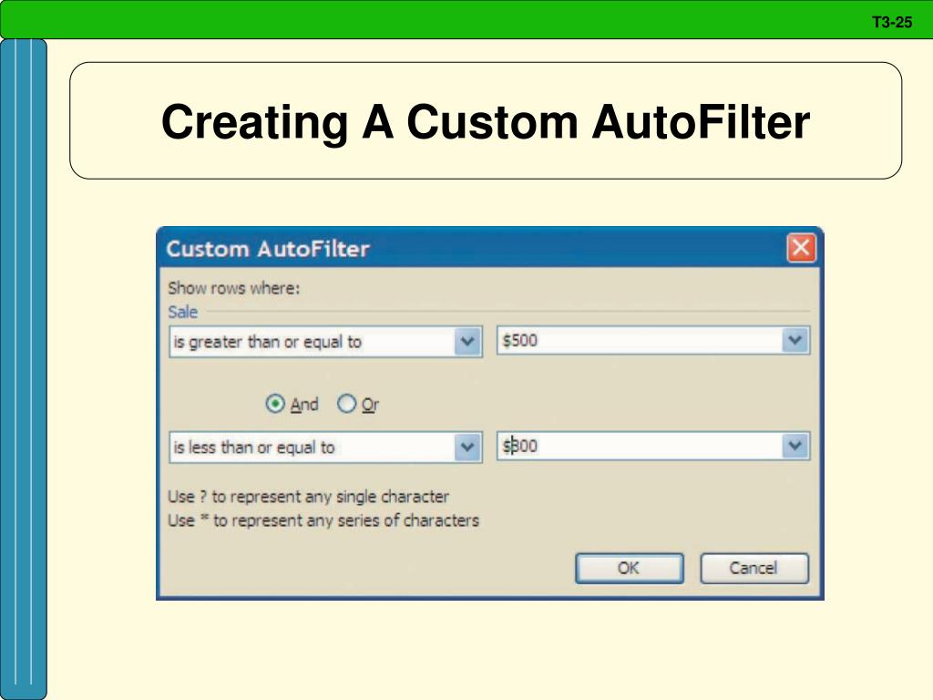This screenshot has height=700, width=933.
Task: Click the slide heading 'Creating A Custom AutoFilter'
Action: tap(486, 121)
